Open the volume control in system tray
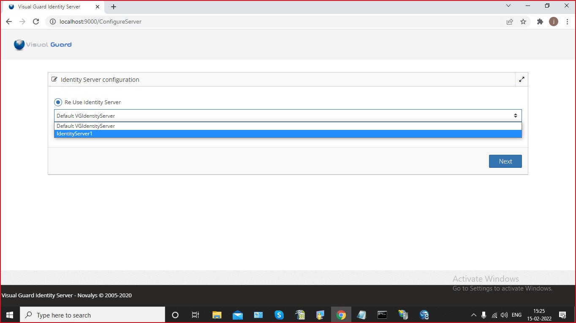The height and width of the screenshot is (323, 576). click(x=504, y=315)
